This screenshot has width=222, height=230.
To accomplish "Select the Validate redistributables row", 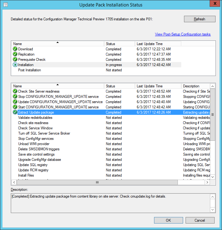I will [111, 118].
